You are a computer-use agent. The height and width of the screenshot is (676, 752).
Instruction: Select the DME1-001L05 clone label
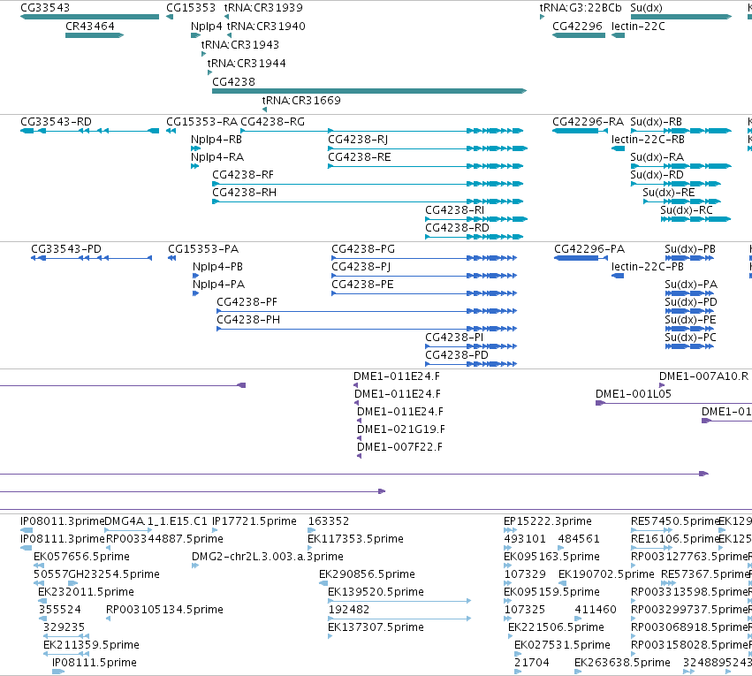coord(633,394)
